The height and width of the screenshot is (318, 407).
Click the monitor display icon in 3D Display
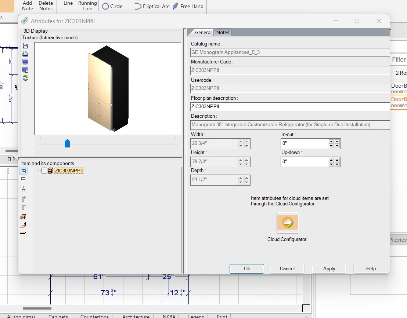tap(25, 62)
